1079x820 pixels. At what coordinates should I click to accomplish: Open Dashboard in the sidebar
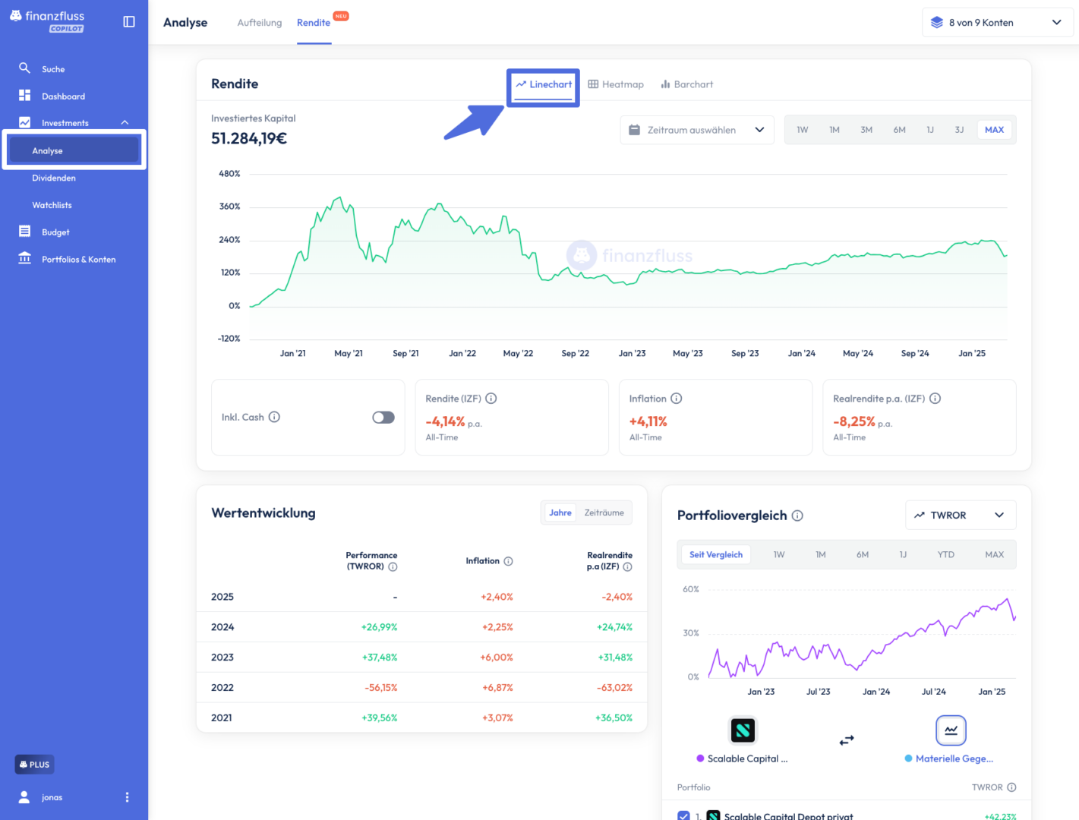click(64, 96)
